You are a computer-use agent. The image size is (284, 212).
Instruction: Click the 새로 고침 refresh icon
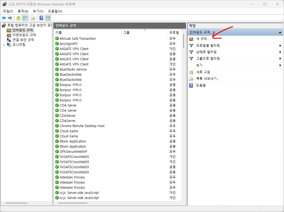[191, 72]
